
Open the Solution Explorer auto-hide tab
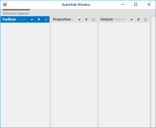pos(16,12)
